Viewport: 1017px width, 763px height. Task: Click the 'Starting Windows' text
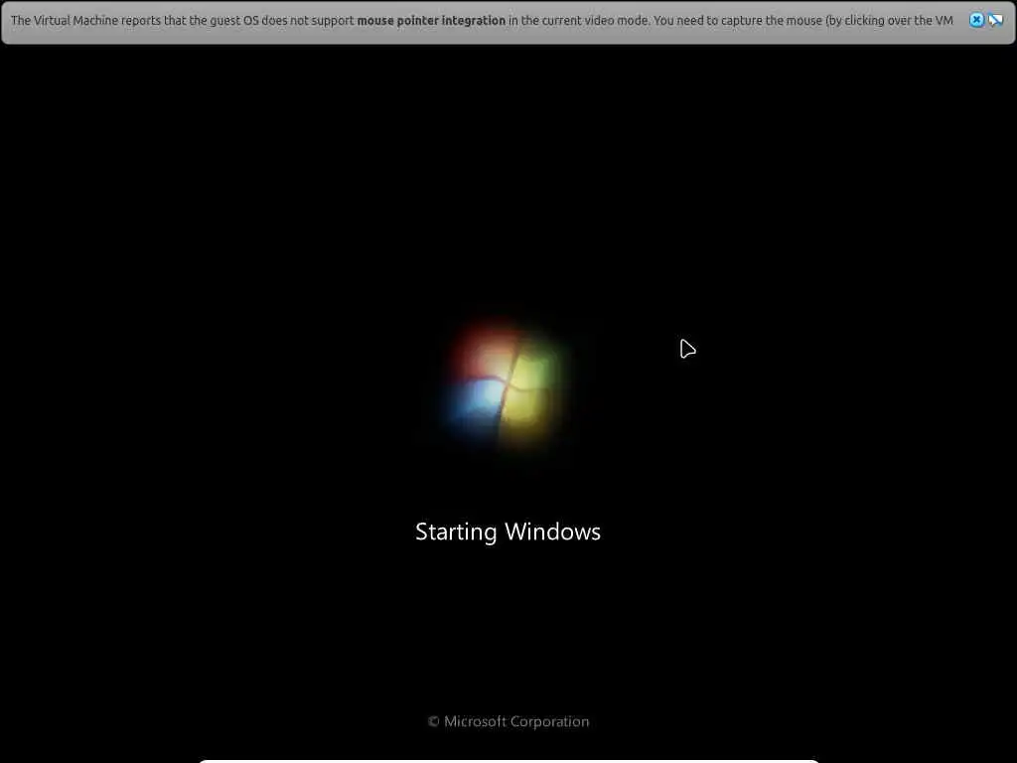click(508, 533)
